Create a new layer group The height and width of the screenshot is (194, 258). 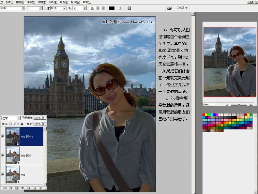tap(29, 188)
